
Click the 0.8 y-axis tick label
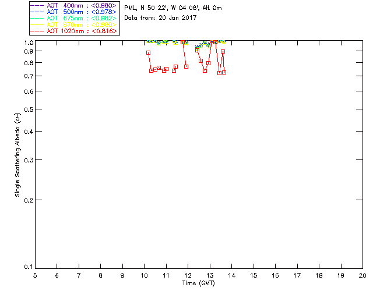pyautogui.click(x=29, y=63)
